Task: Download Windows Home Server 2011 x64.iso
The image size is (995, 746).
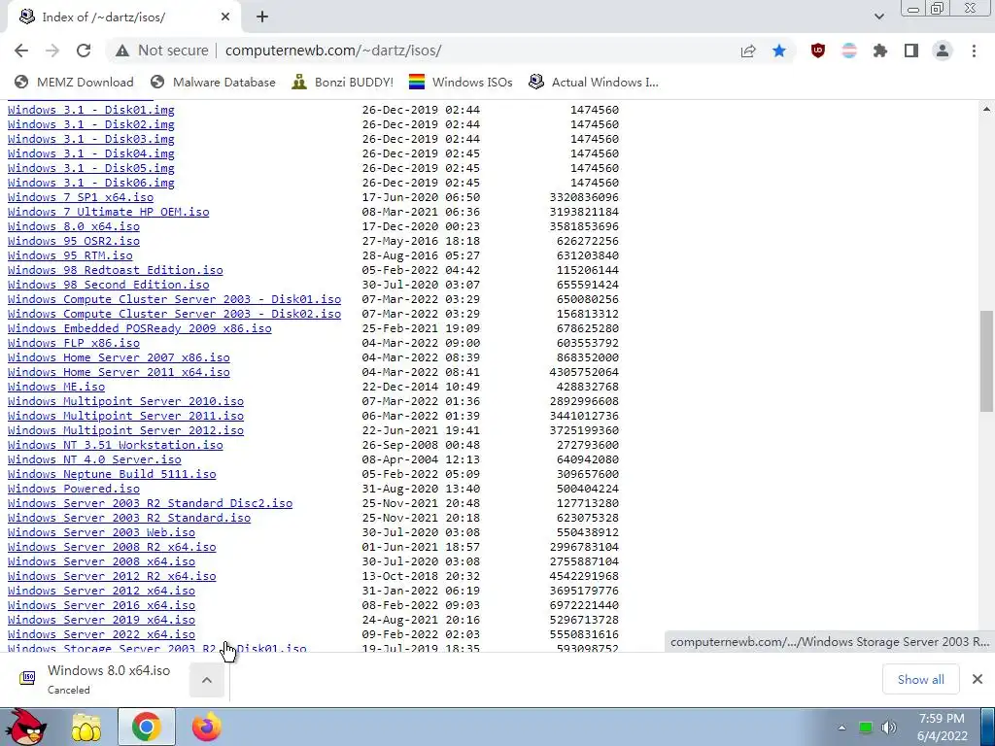Action: [x=119, y=372]
